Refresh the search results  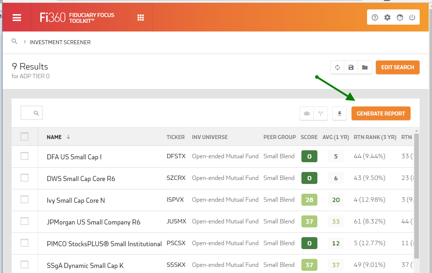point(337,67)
